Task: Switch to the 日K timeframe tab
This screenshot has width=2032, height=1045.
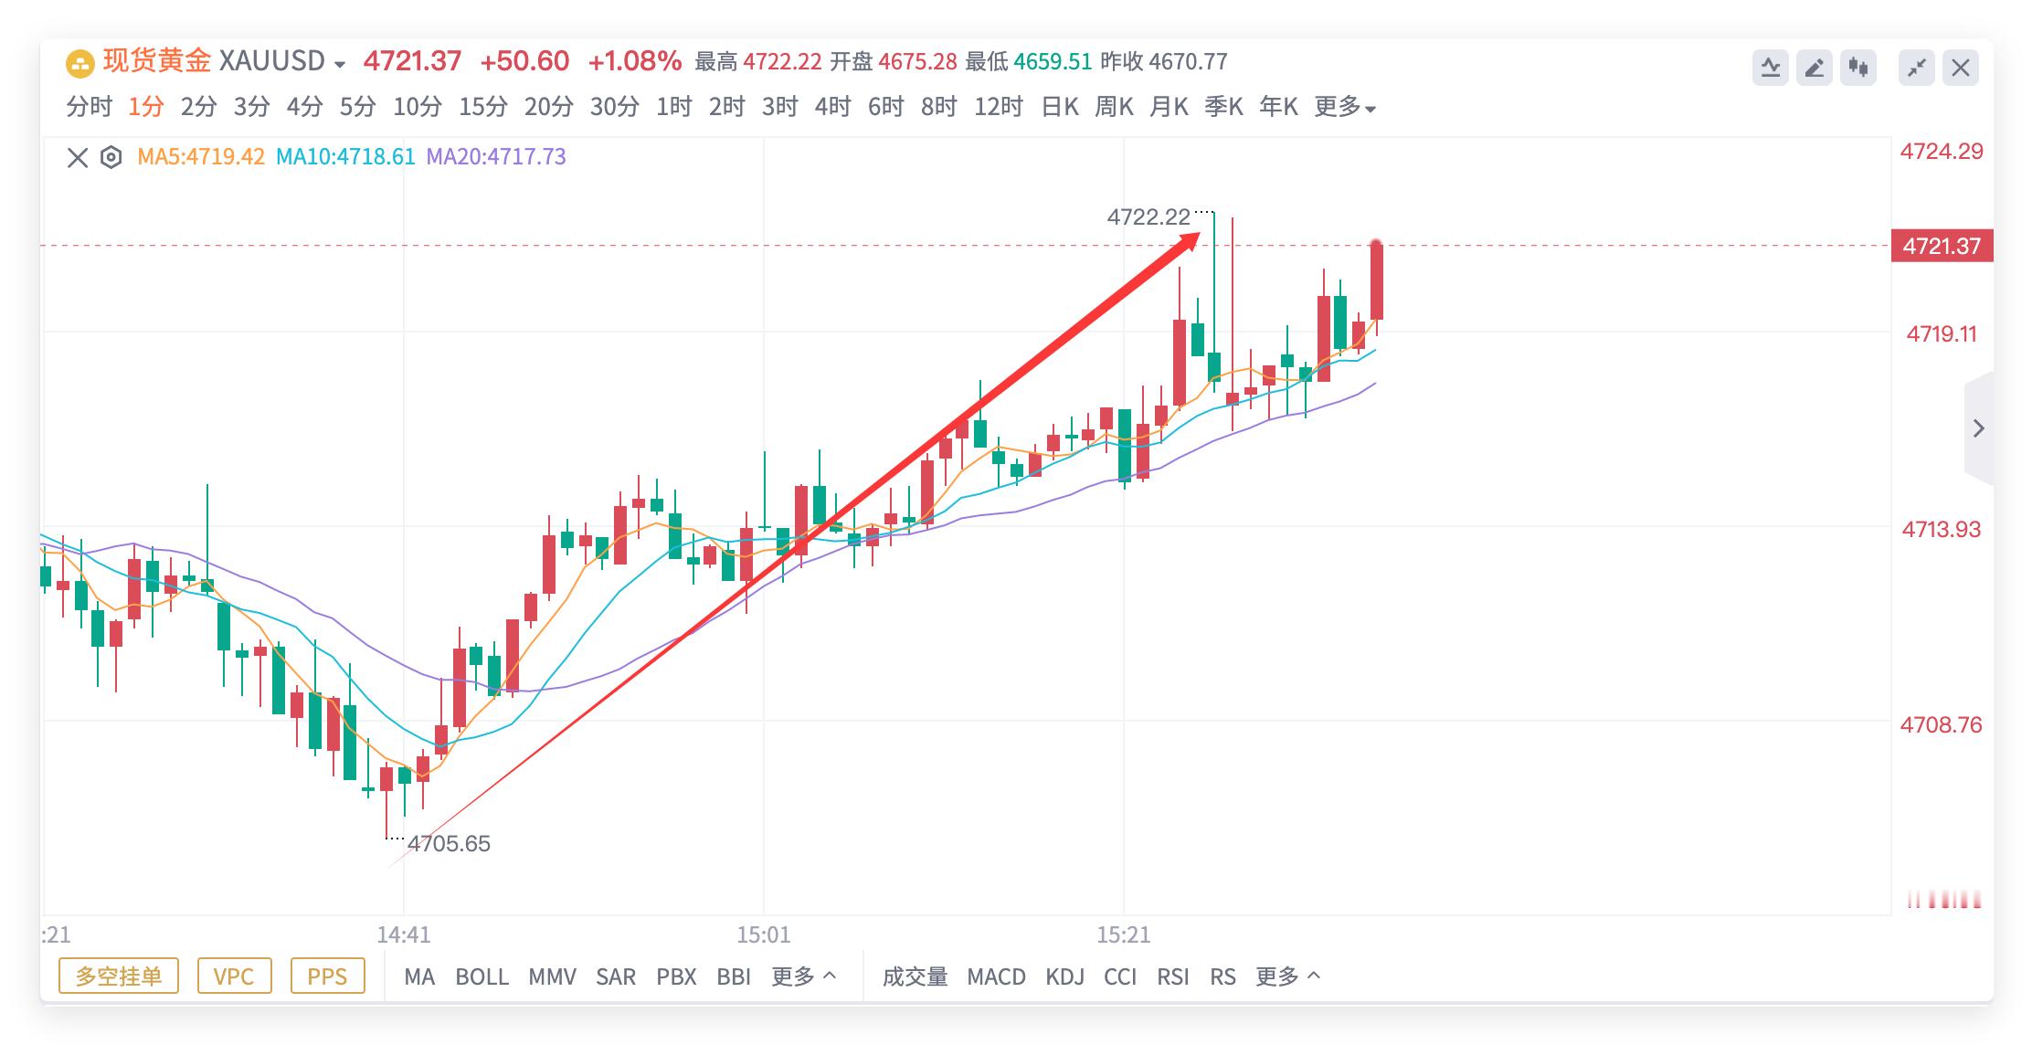Action: coord(1060,107)
